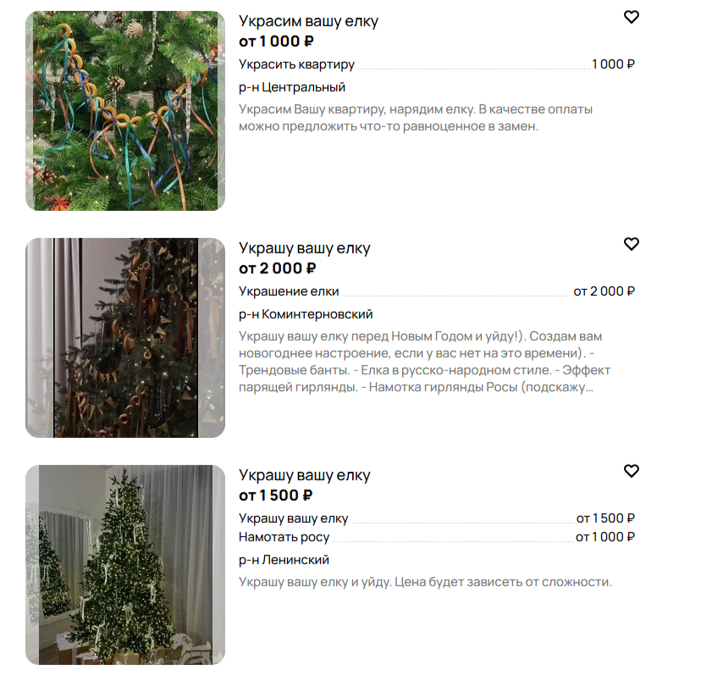Click the 'от 1 000 ₽' headline price
The image size is (723, 676).
click(x=276, y=42)
